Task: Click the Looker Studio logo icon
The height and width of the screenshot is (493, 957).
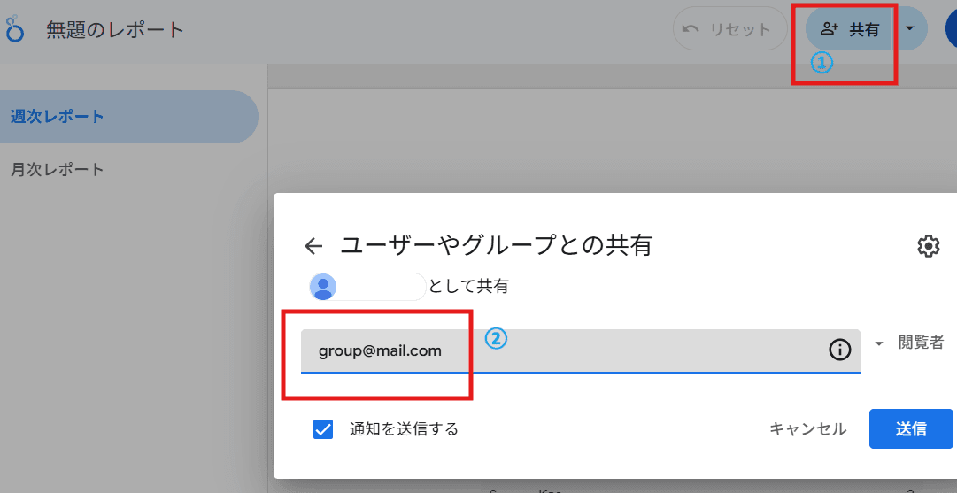Action: point(13,29)
